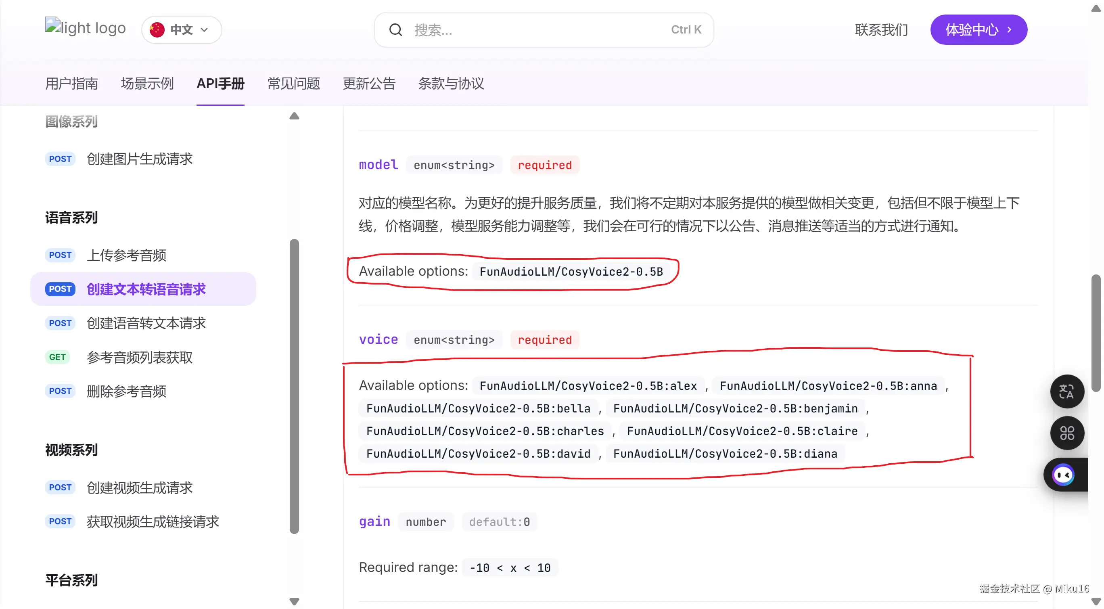Click sidebar scroll up arrow
Viewport: 1104px width, 609px height.
(x=294, y=116)
